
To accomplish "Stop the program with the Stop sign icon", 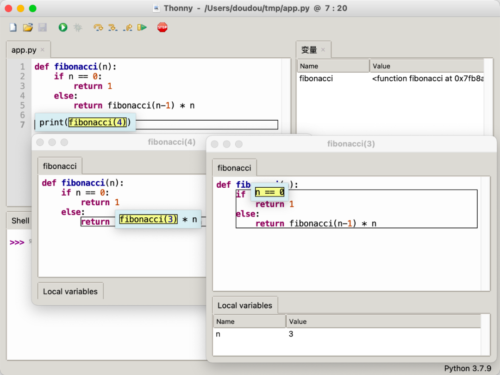I will 162,27.
